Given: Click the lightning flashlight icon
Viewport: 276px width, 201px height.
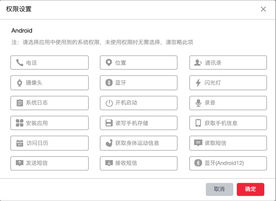Looking at the screenshot, I should (x=198, y=83).
